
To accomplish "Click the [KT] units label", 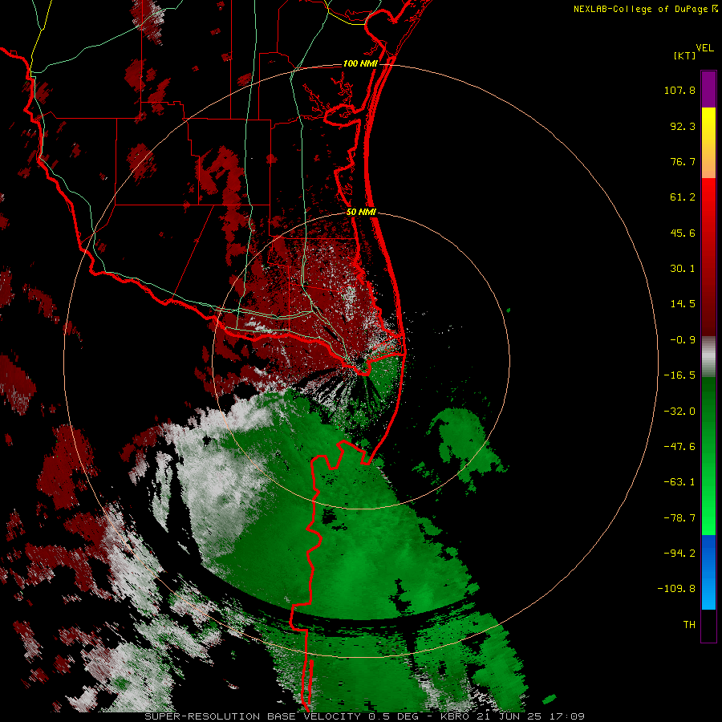I will click(685, 55).
